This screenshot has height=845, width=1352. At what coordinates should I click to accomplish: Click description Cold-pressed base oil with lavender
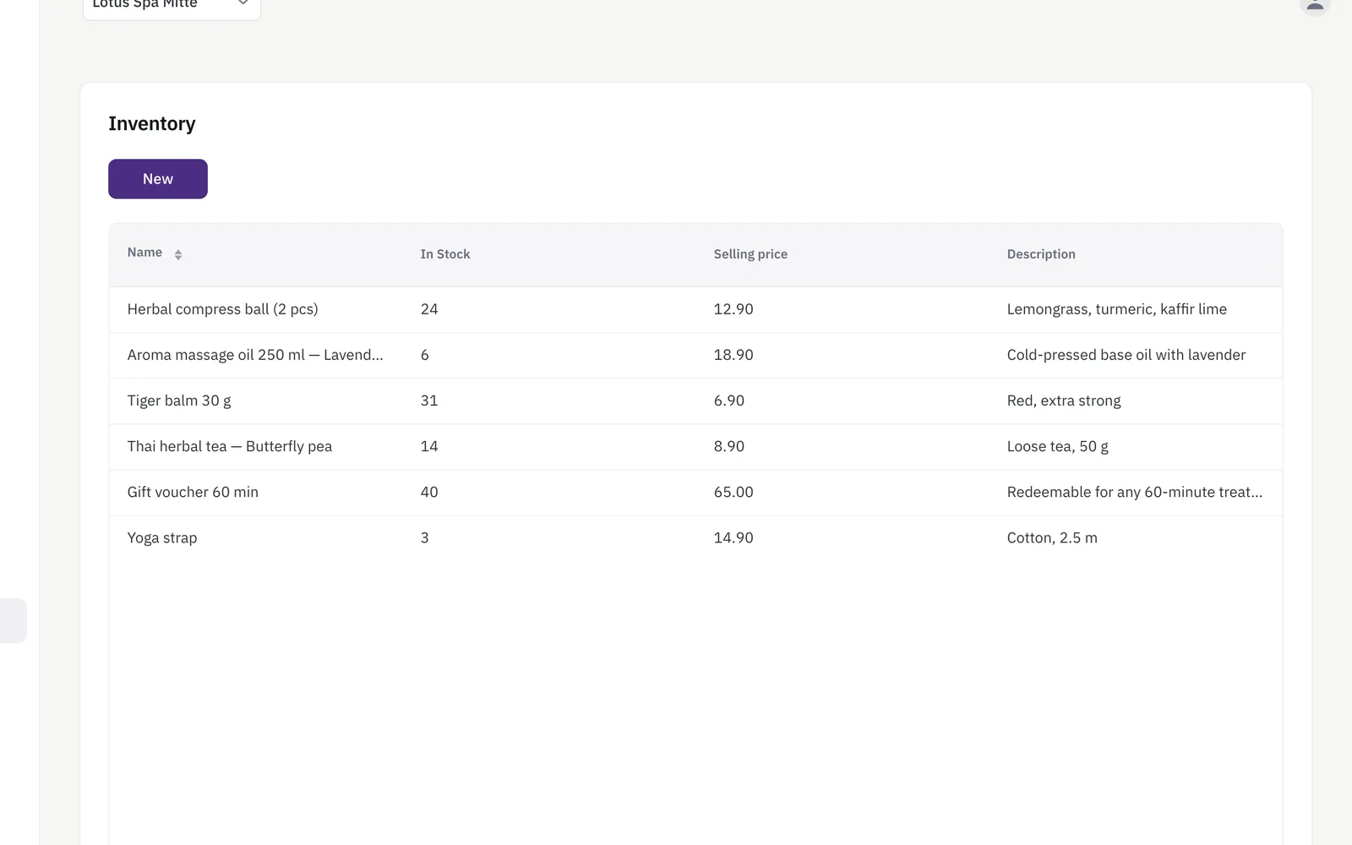[1126, 355]
